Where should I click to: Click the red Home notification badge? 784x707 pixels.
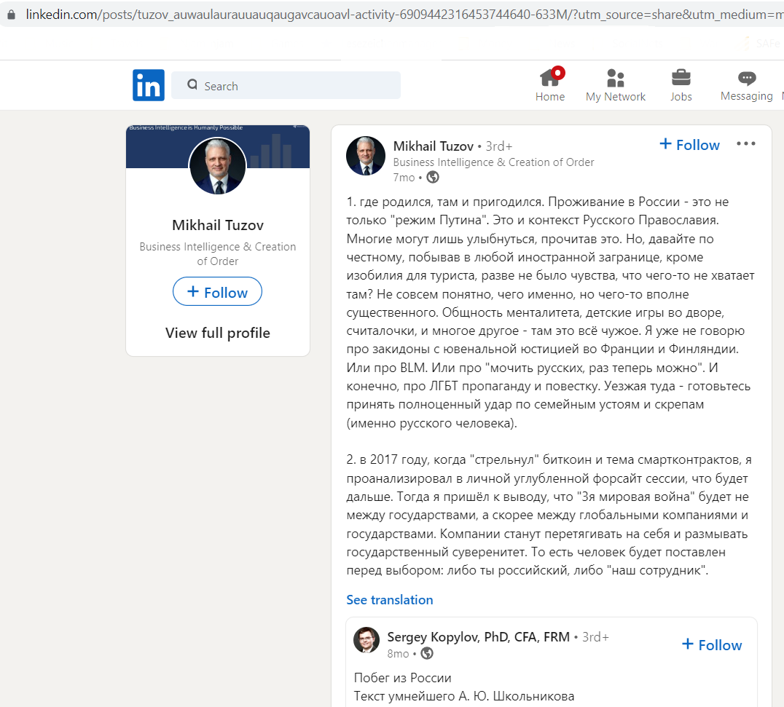[x=558, y=73]
